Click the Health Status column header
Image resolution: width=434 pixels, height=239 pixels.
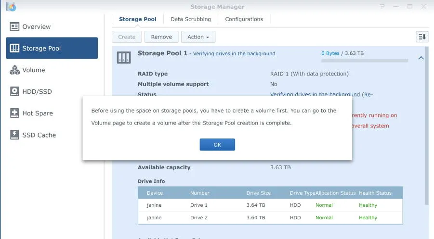[375, 193]
